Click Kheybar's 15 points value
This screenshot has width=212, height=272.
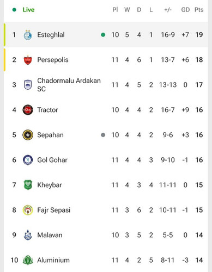point(199,185)
